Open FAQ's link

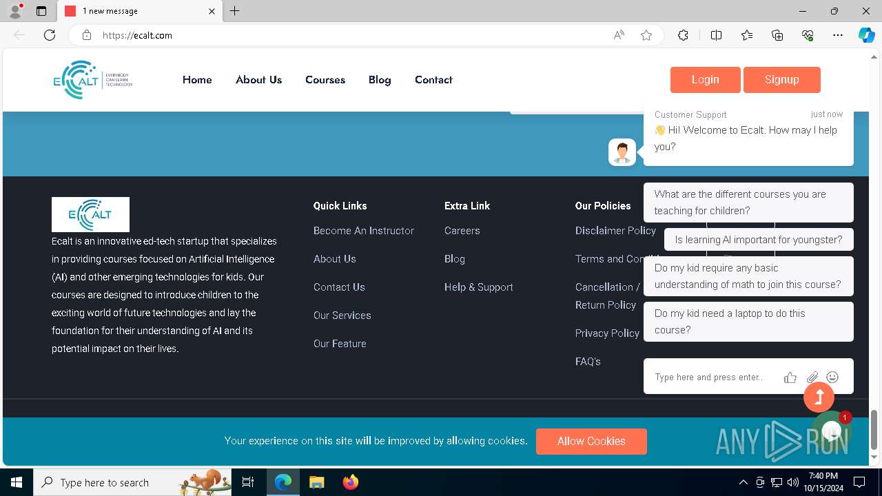pyautogui.click(x=588, y=362)
